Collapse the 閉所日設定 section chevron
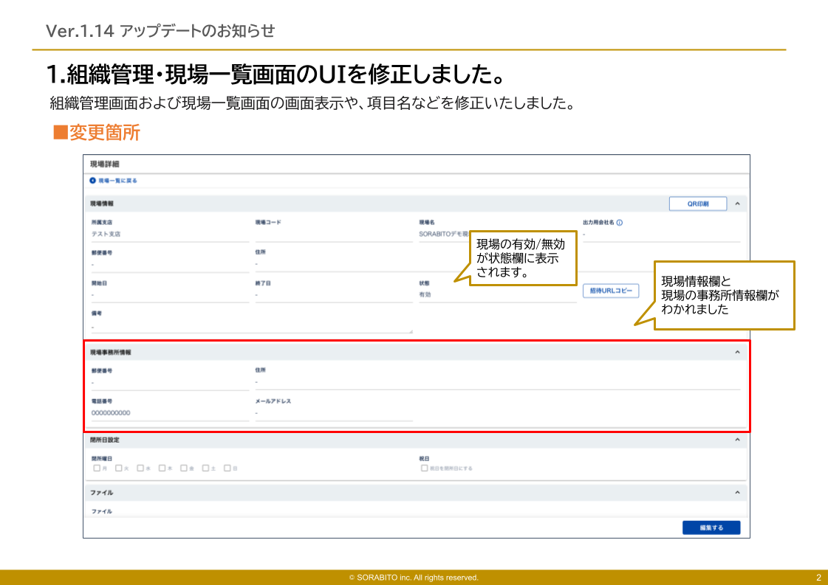This screenshot has height=585, width=828. (737, 440)
